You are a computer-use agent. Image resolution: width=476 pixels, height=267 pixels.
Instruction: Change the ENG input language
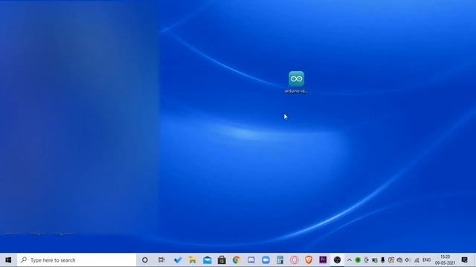click(426, 260)
